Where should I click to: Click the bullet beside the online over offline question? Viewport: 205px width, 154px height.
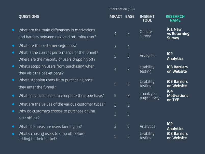pyautogui.click(x=13, y=111)
